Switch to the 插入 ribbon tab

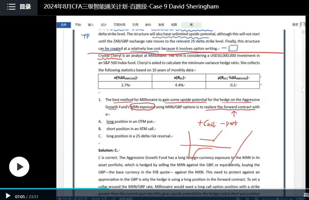[x=91, y=25]
